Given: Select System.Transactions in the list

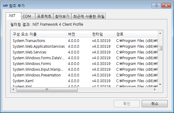Looking at the screenshot, I should pos(29,41).
